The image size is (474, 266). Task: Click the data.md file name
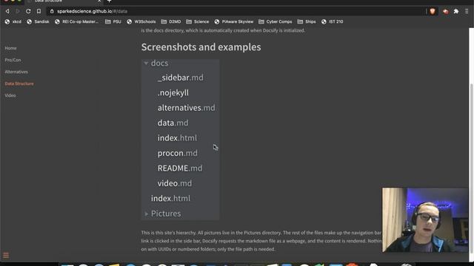coord(173,123)
